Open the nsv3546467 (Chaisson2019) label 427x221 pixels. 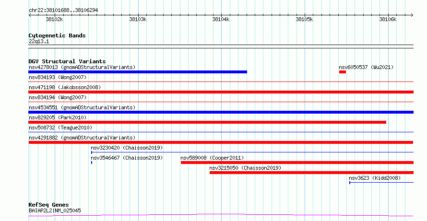[x=127, y=158]
